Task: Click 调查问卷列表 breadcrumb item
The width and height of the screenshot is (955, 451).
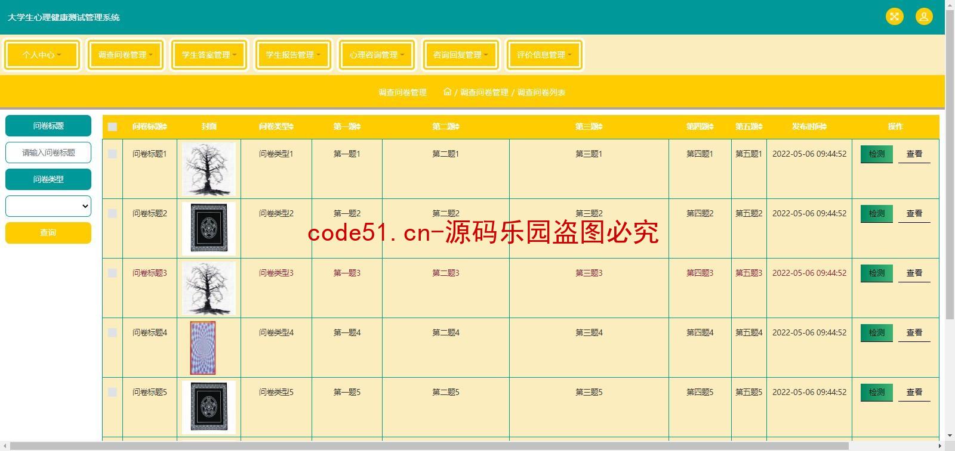Action: [541, 92]
